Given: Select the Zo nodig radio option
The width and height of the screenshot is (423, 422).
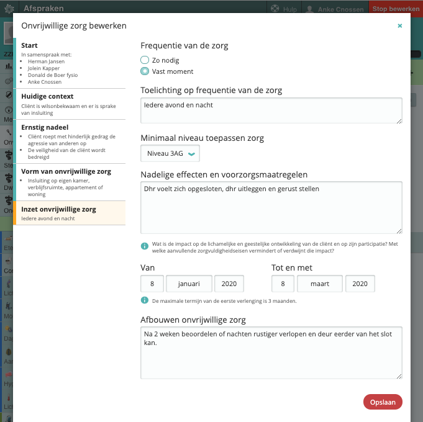Looking at the screenshot, I should 145,60.
